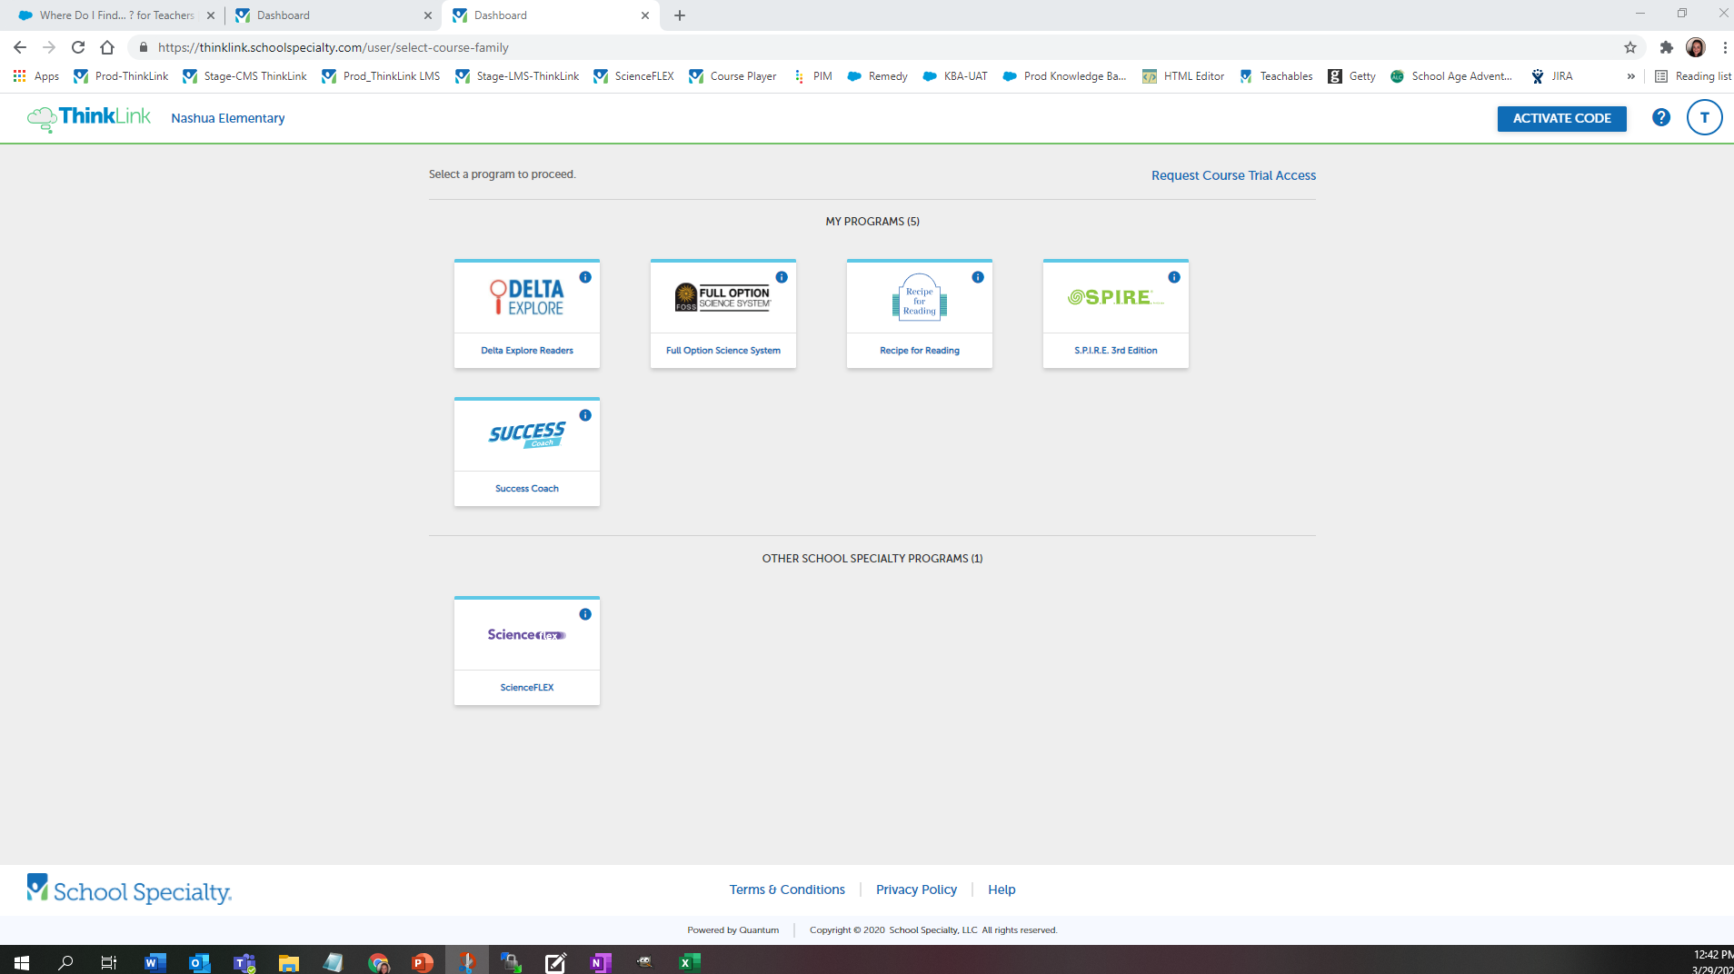Open info icon on ScienceFLEX card
Image resolution: width=1734 pixels, height=974 pixels.
585,614
